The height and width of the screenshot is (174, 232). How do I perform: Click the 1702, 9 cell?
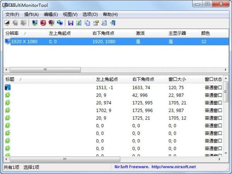(x=104, y=111)
